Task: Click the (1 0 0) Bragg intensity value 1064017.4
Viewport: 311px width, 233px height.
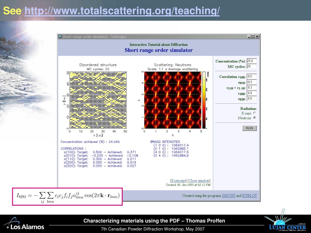Action: click(180, 145)
